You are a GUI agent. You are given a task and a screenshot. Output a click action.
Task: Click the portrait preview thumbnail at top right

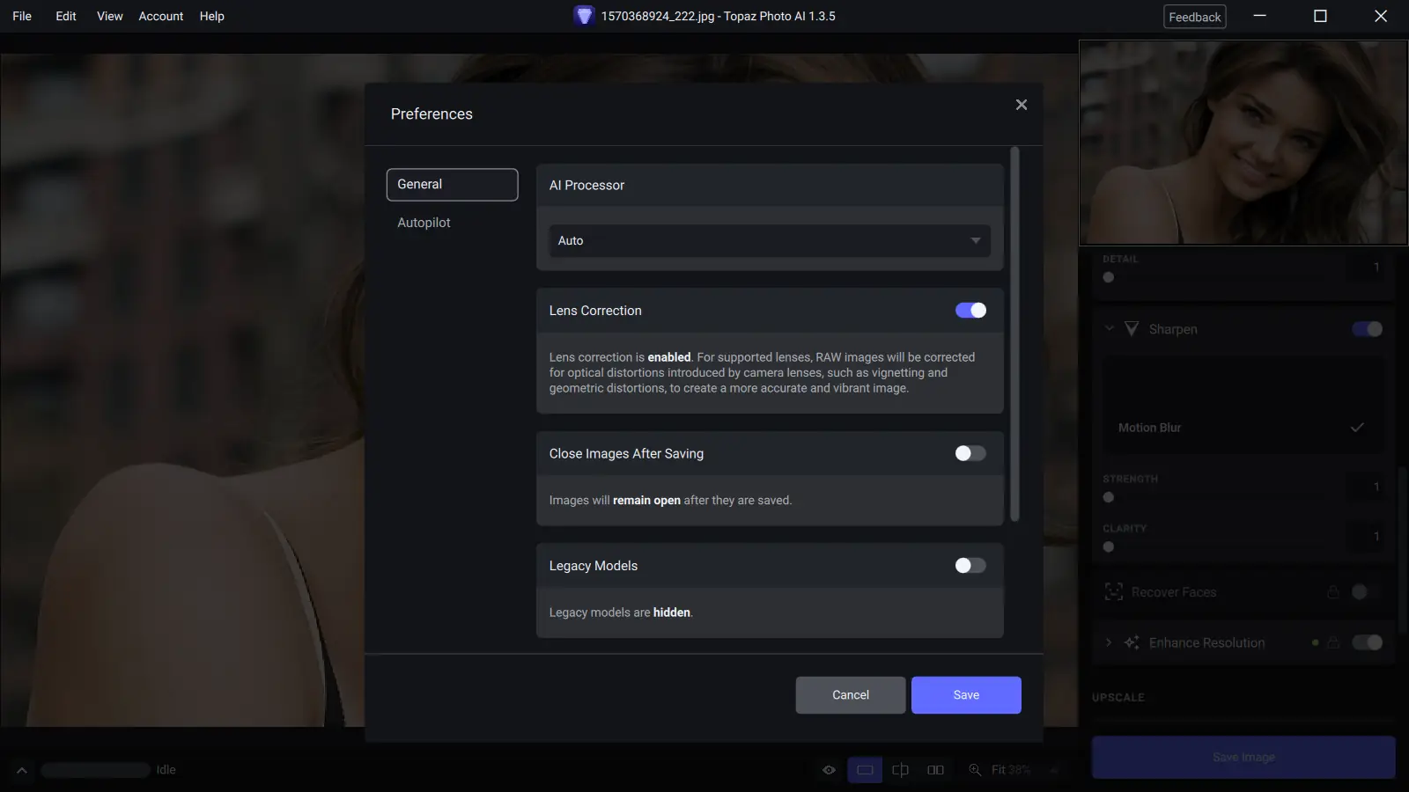1243,143
